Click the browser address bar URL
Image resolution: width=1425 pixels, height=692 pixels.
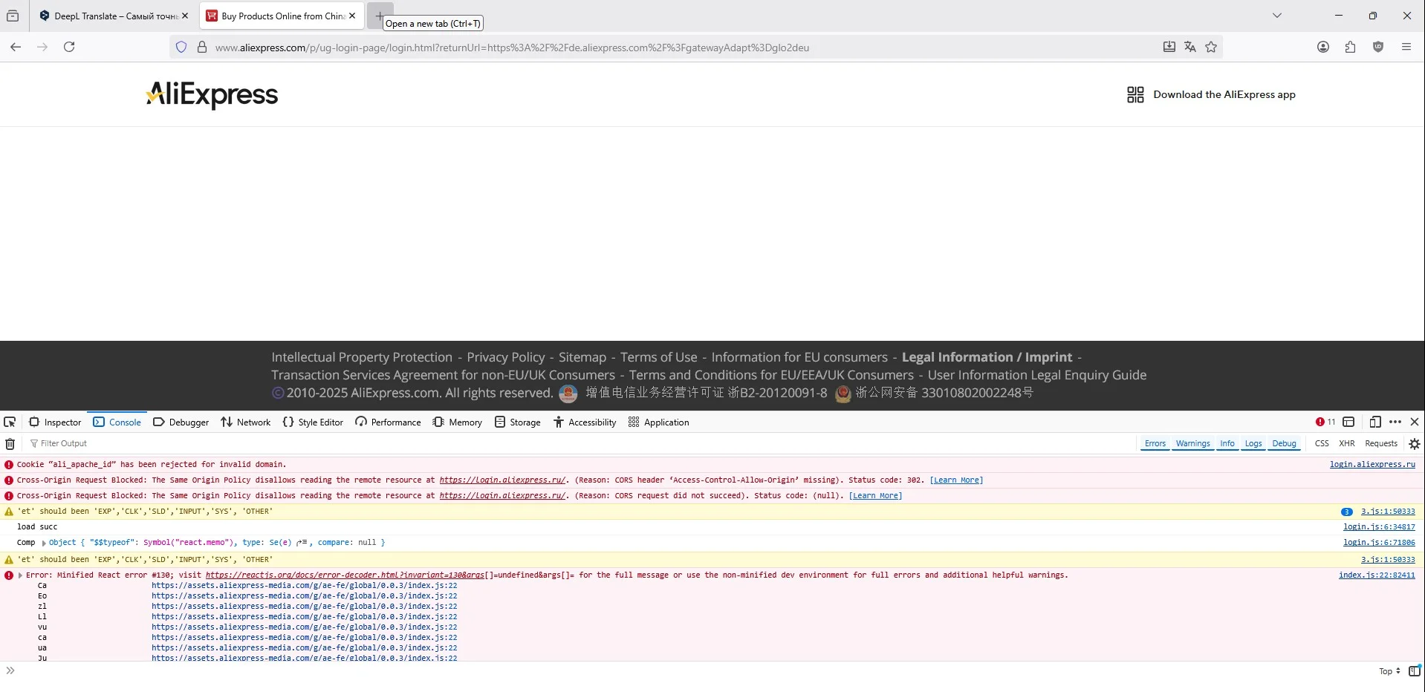coord(513,48)
